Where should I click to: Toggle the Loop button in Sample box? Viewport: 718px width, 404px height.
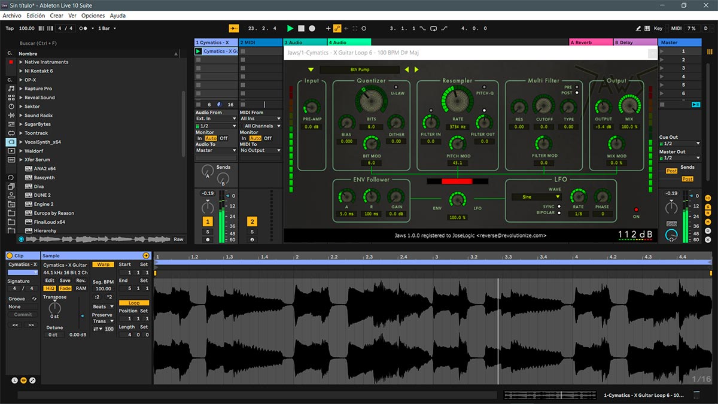tap(134, 303)
